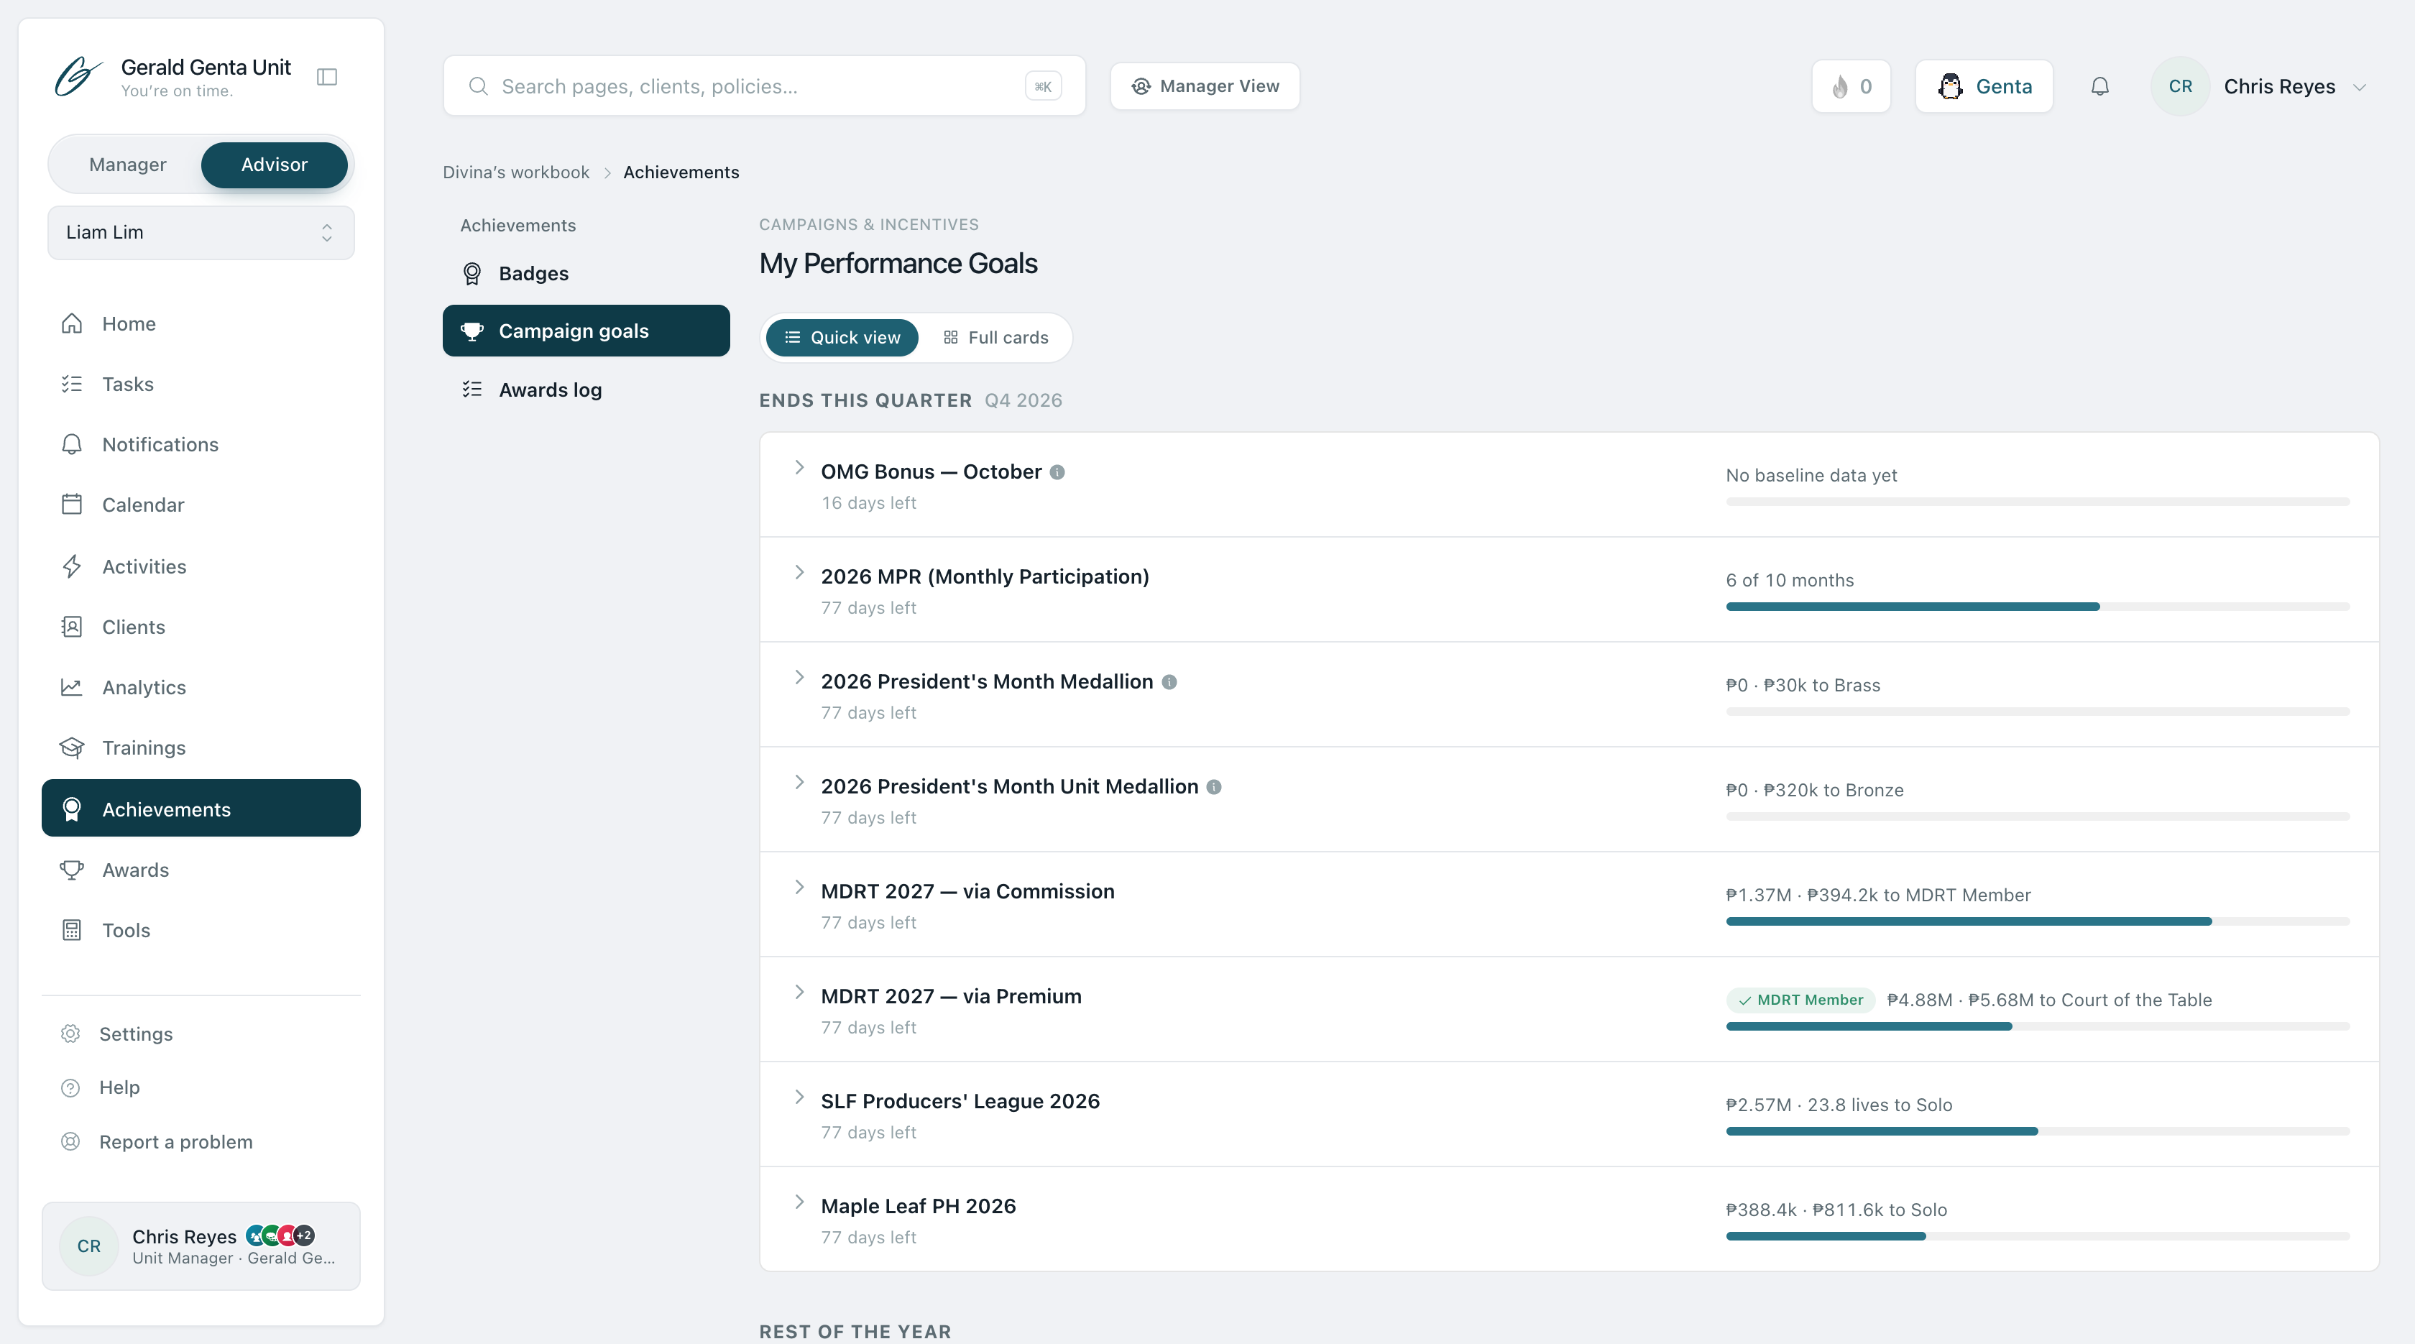The width and height of the screenshot is (2415, 1344).
Task: Select Quick view mode
Action: pyautogui.click(x=842, y=337)
